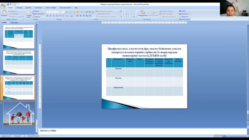Select the family house photo slide thumbnail
The height and width of the screenshot is (140, 249).
[19, 113]
